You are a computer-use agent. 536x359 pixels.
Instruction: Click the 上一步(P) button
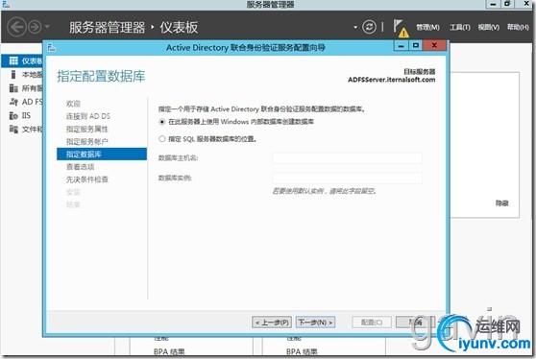(x=272, y=323)
